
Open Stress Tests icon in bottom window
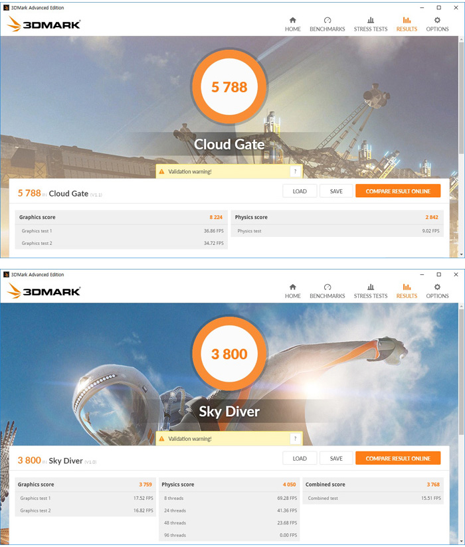pos(371,287)
